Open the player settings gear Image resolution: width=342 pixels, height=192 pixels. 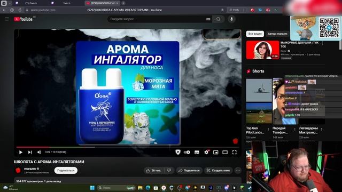point(206,152)
